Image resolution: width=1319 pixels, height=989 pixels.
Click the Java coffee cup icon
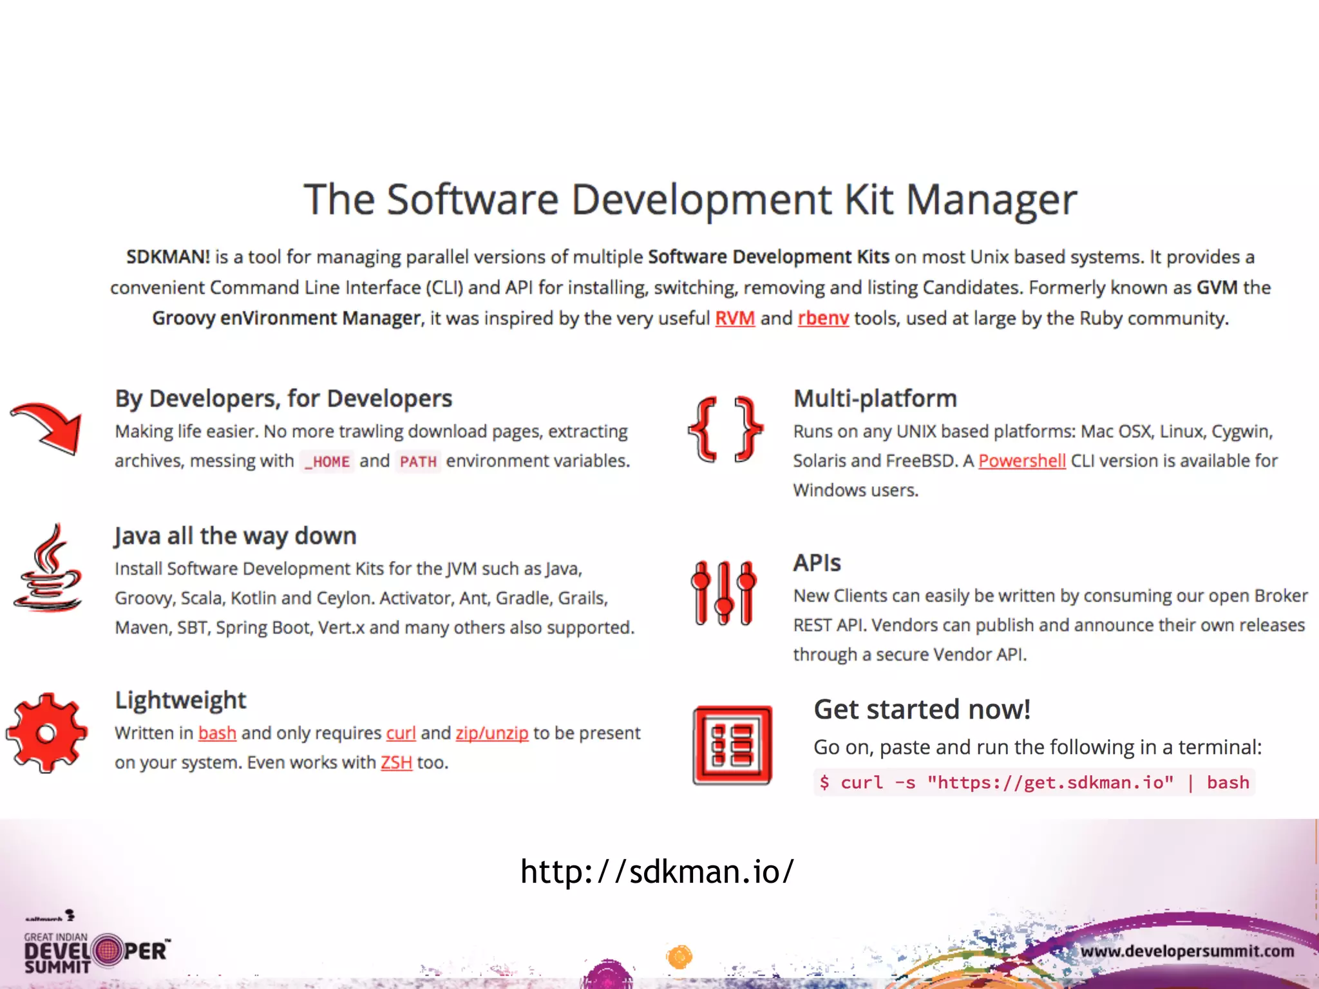pyautogui.click(x=48, y=569)
